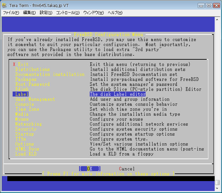This screenshot has height=193, width=222.
Task: Click 'Configure your mouse' description
Action: (x=116, y=119)
